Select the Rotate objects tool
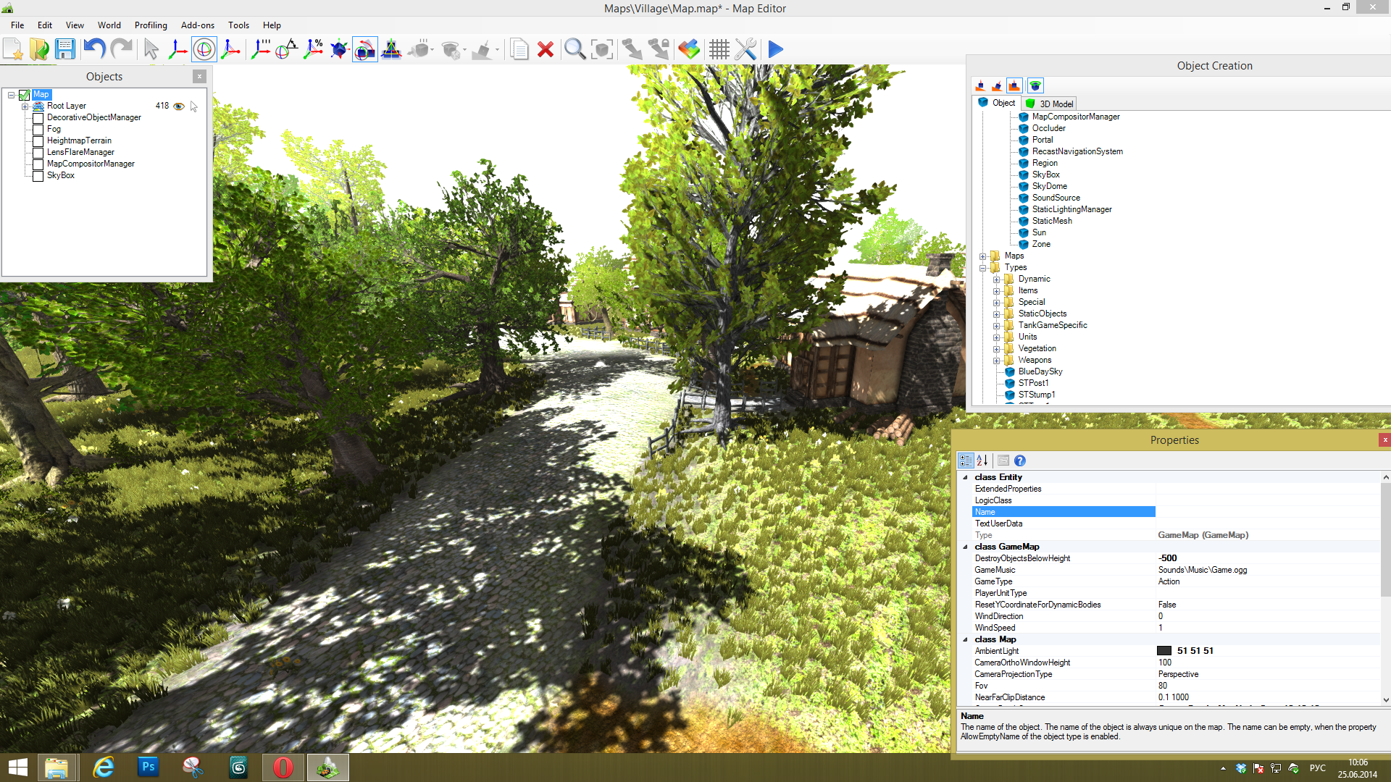1391x782 pixels. tap(204, 49)
